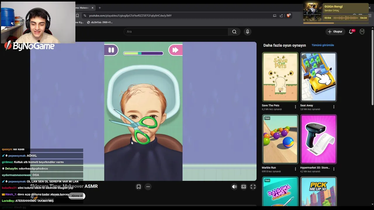Click the Gülün Rengi song title
Image resolution: width=374 pixels, height=210 pixels.
tap(333, 6)
